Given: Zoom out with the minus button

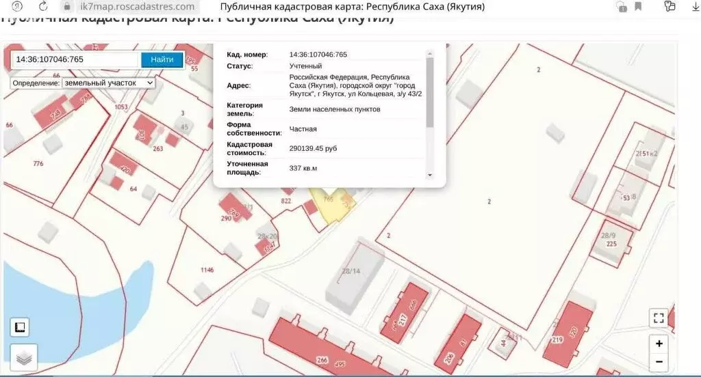Looking at the screenshot, I should tap(659, 362).
